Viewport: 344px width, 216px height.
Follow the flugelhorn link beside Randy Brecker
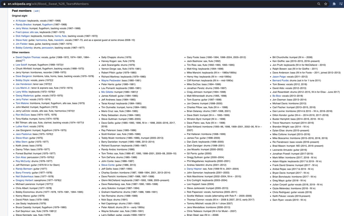pos(48,25)
